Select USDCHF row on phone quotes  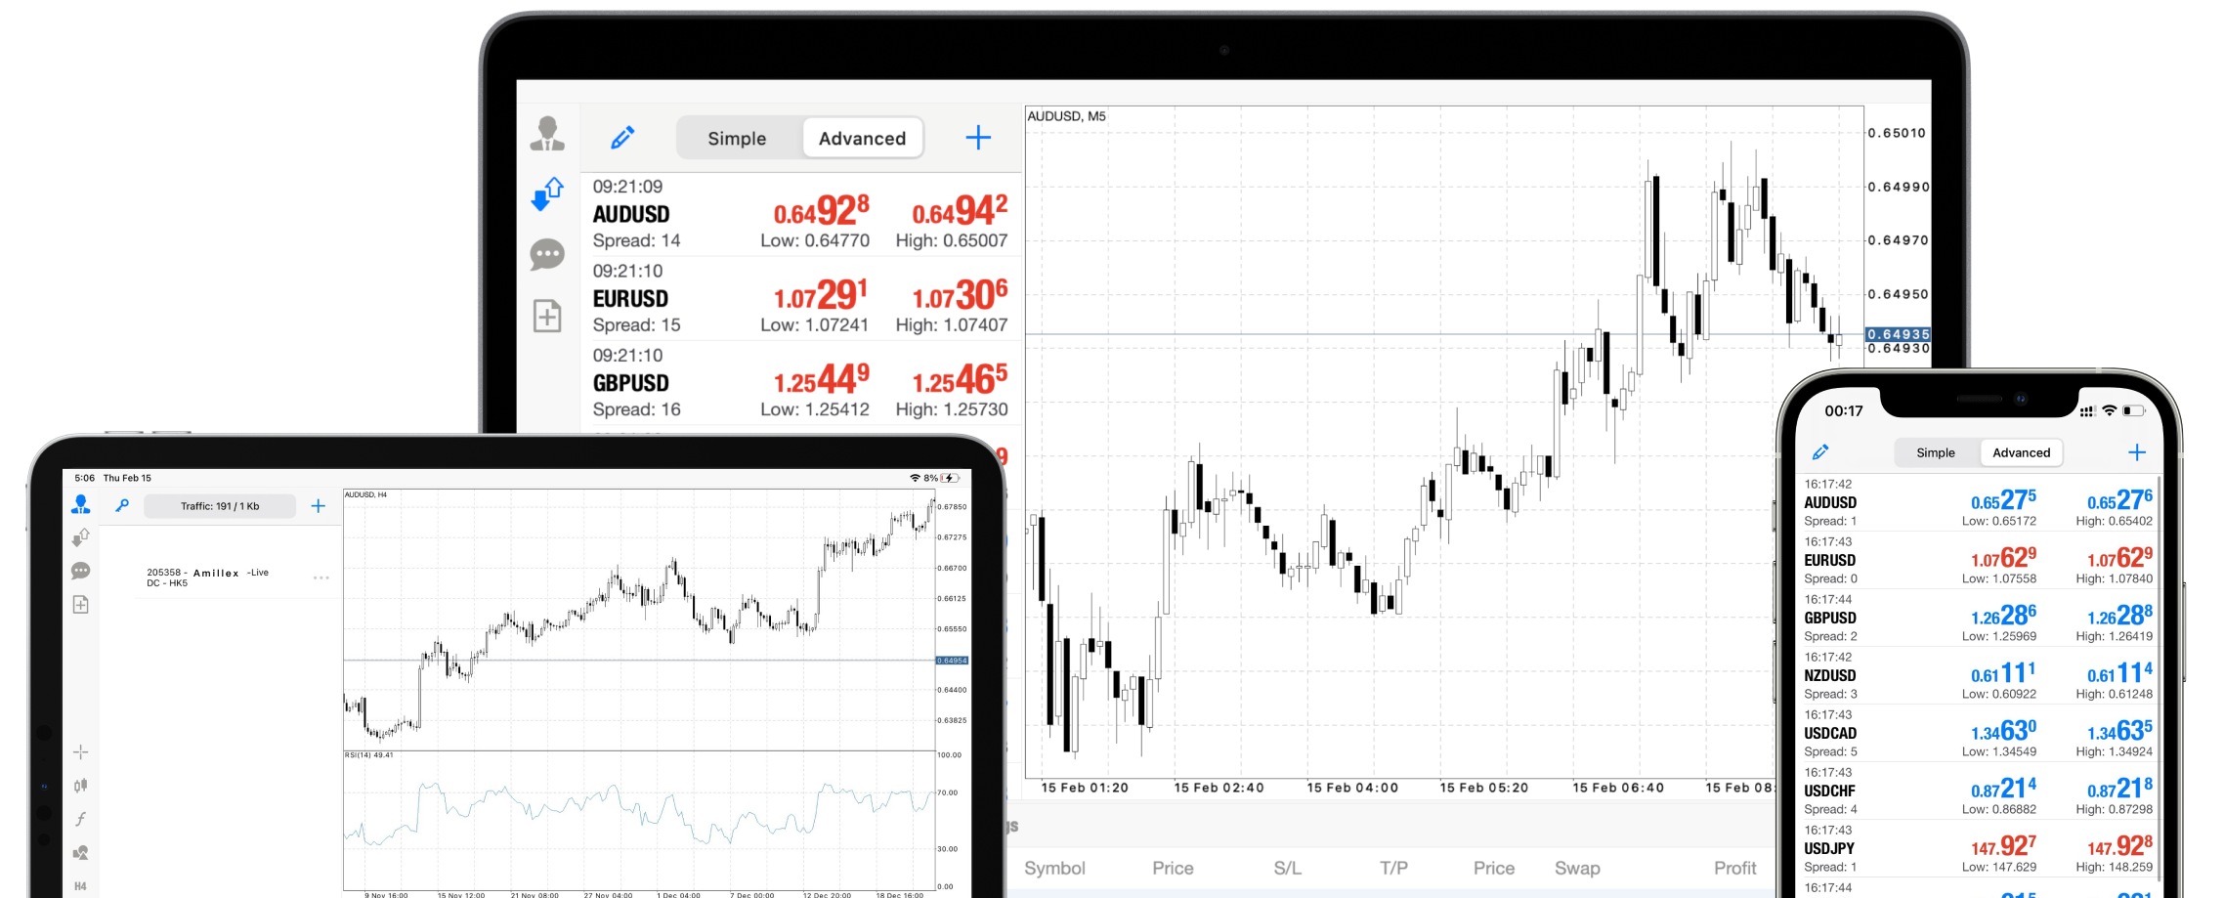click(1978, 791)
